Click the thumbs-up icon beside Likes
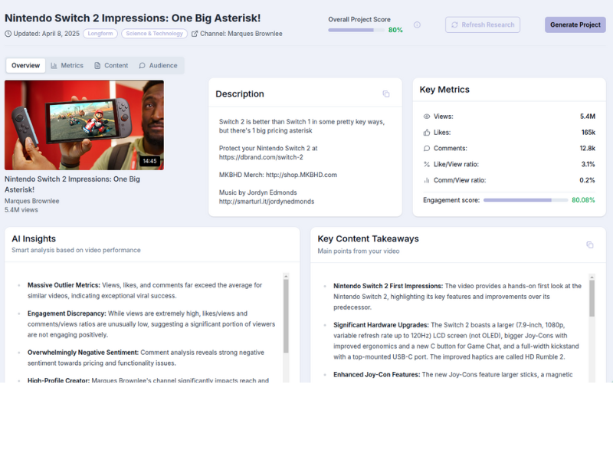Screen dimensions: 613x460 427,133
